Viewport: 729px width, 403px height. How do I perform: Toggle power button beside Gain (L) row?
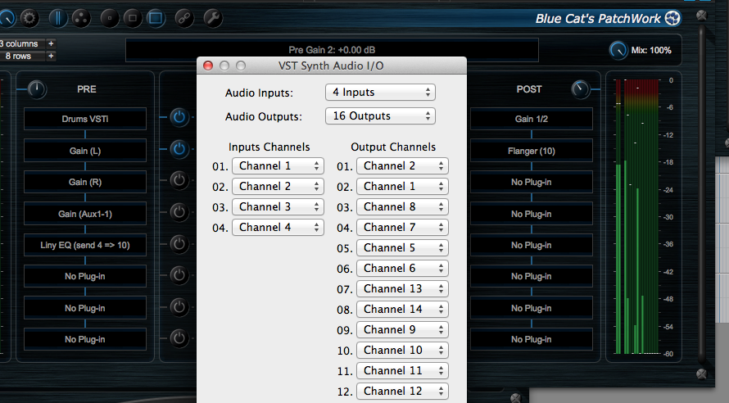pos(179,149)
